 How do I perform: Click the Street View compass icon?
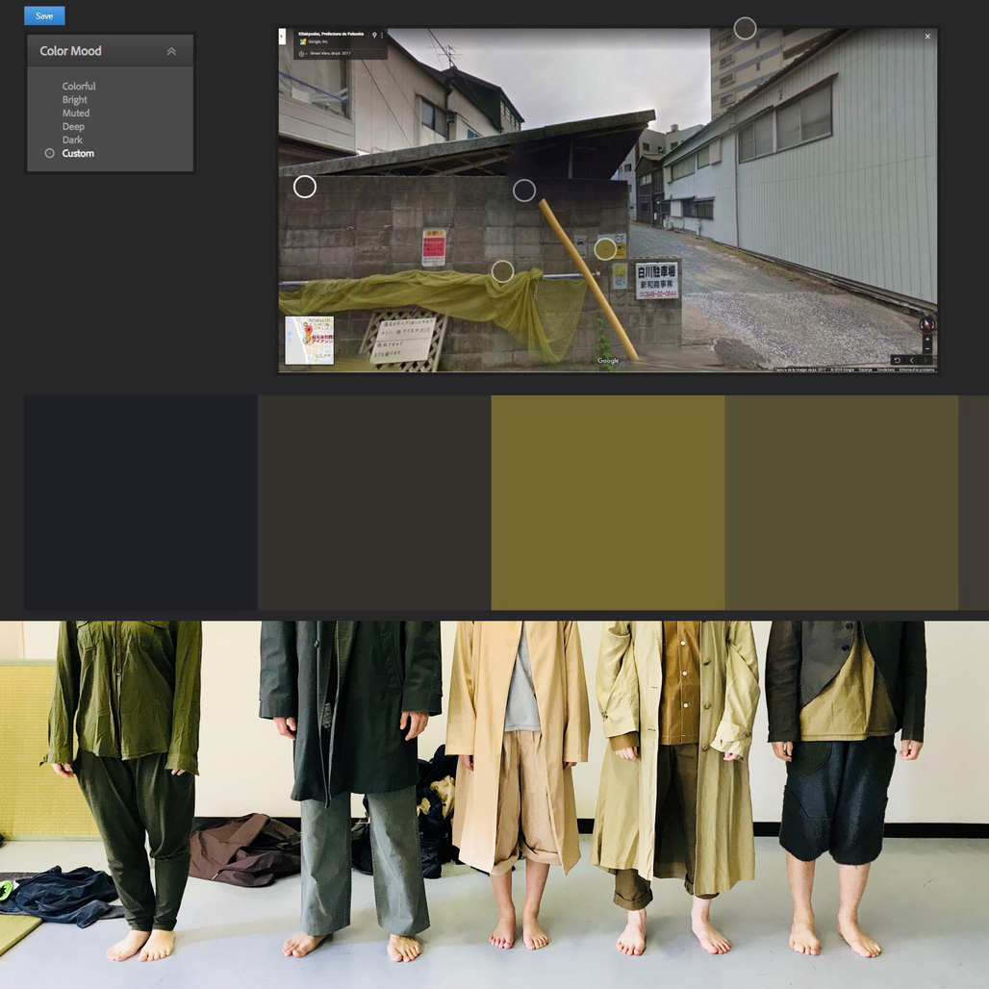(x=927, y=324)
